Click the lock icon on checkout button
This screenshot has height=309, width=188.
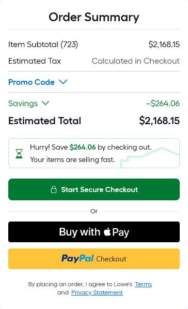(x=54, y=189)
